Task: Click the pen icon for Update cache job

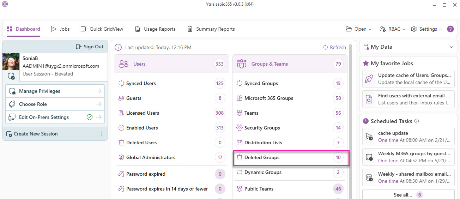Action: pyautogui.click(x=369, y=79)
